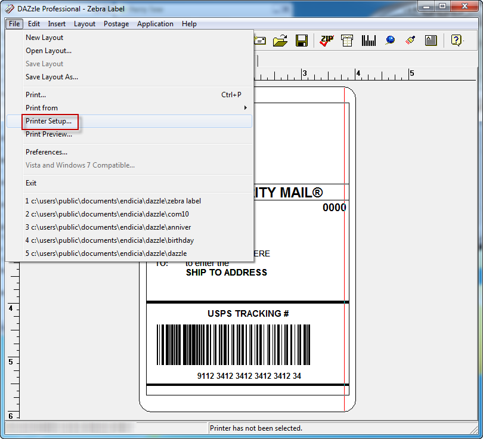Open Preferences... from File menu
Viewport: 483px width, 439px height.
(129, 152)
